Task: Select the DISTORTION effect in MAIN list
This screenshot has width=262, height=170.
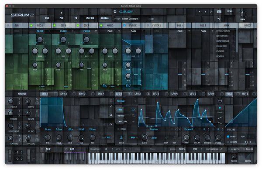Action: click(x=222, y=36)
